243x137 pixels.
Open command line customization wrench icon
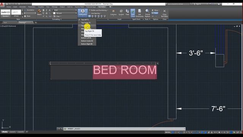pos(62,129)
